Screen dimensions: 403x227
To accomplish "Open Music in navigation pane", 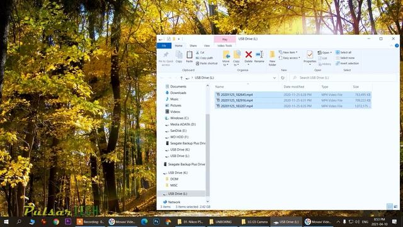I will [174, 99].
